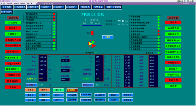Open the 图像画面 menu

click(10, 3)
